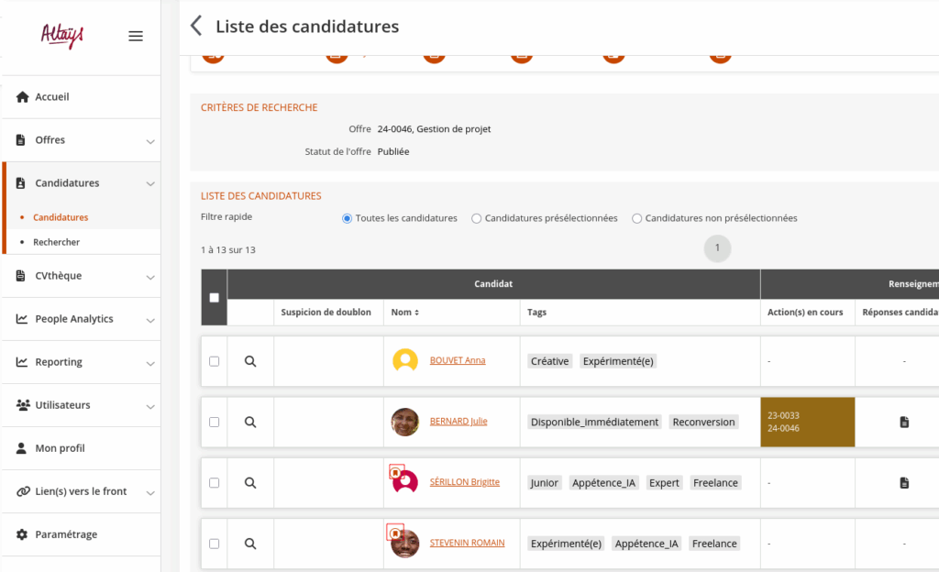Open candidate link BOUVET Anna
The width and height of the screenshot is (939, 572).
[x=458, y=360]
